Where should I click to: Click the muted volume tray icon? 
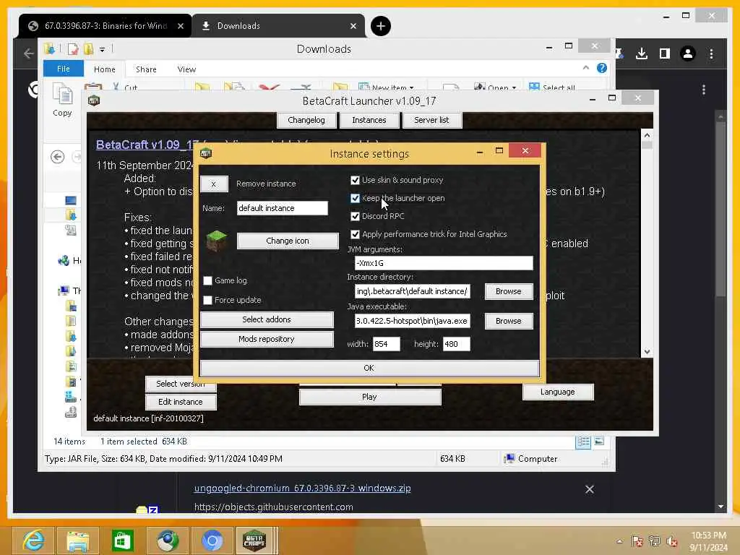672,541
